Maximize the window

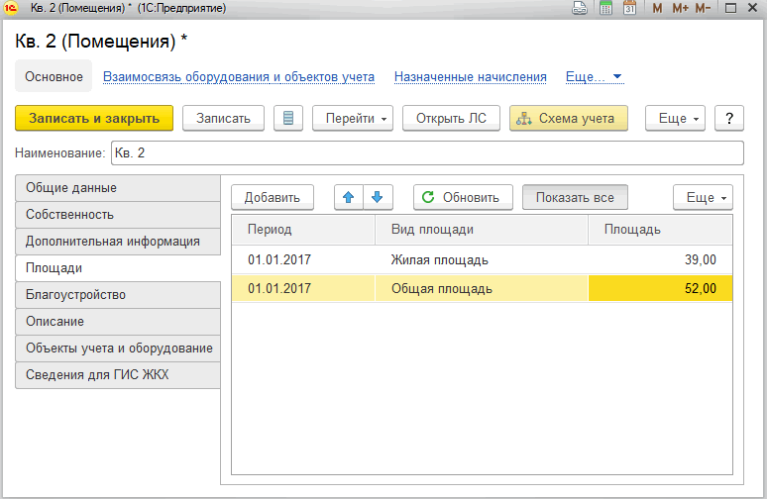[730, 8]
